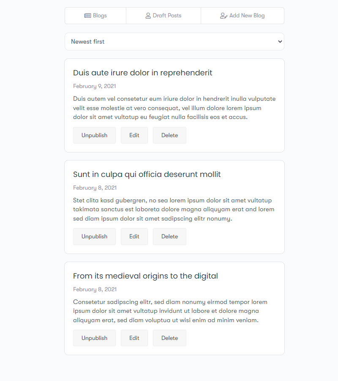Open the Newest first sort dropdown
The image size is (338, 381).
tap(174, 41)
